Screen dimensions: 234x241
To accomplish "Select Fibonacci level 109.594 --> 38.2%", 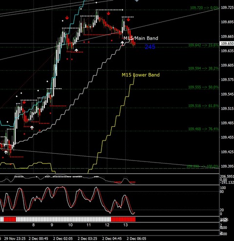I will (204, 68).
